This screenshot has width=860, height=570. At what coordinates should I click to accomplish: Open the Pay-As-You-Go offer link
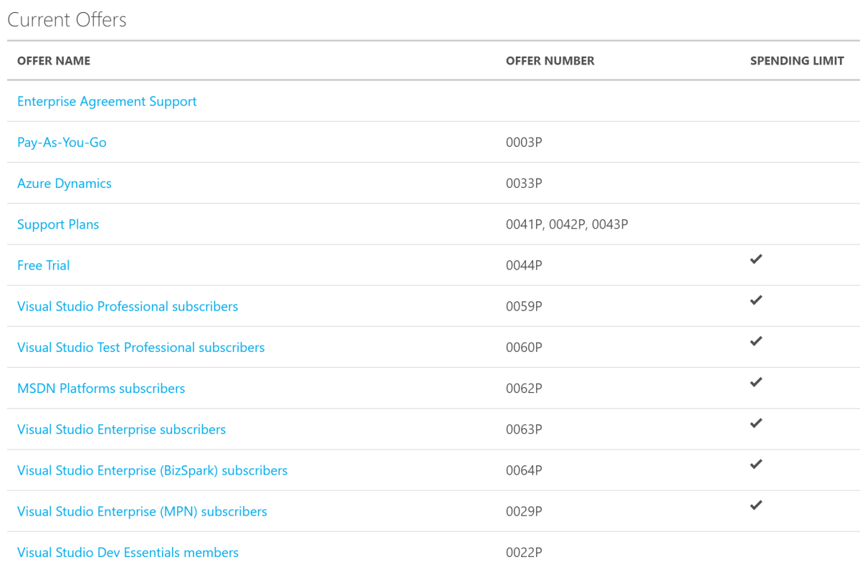coord(62,142)
